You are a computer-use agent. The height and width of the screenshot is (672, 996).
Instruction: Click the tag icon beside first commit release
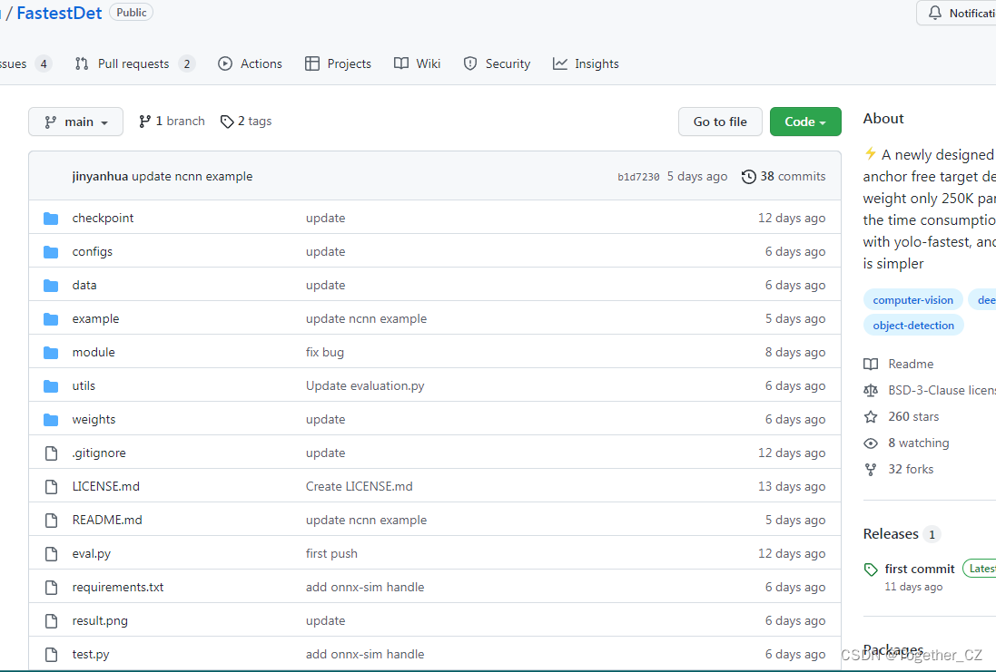pos(871,570)
